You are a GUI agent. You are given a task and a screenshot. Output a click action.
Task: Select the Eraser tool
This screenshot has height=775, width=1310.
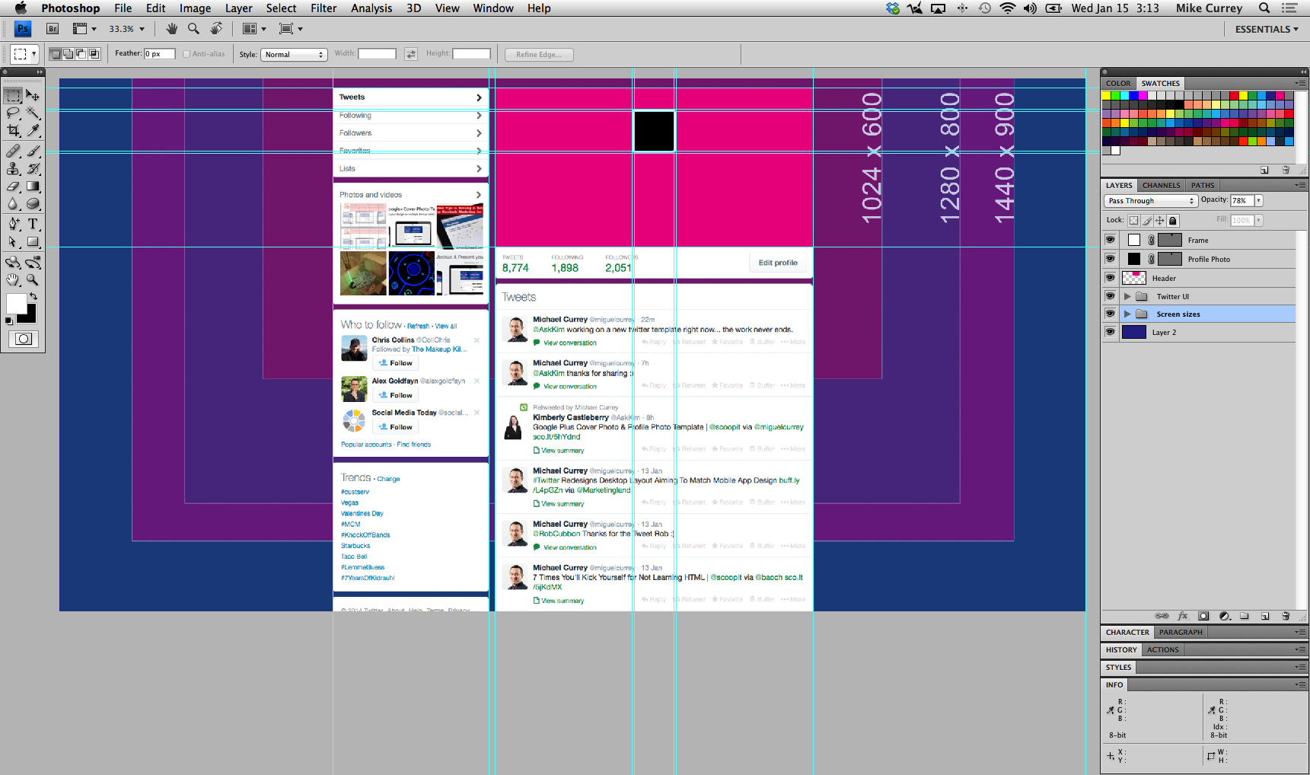click(x=13, y=186)
